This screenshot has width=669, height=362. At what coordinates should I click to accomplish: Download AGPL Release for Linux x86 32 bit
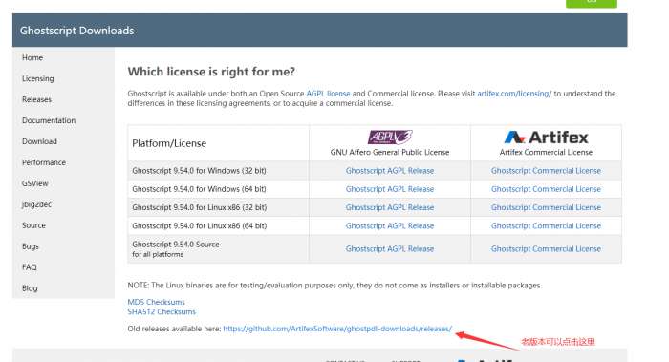390,207
